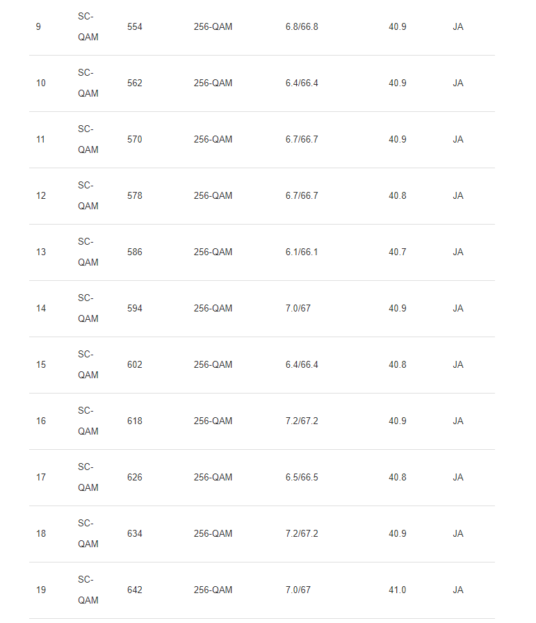Click SNR value 40.8 in row 12

(x=398, y=196)
